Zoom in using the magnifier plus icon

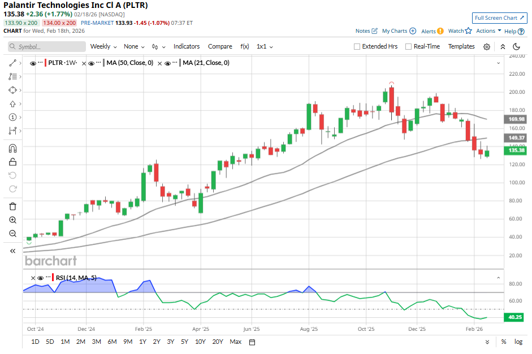tap(12, 220)
